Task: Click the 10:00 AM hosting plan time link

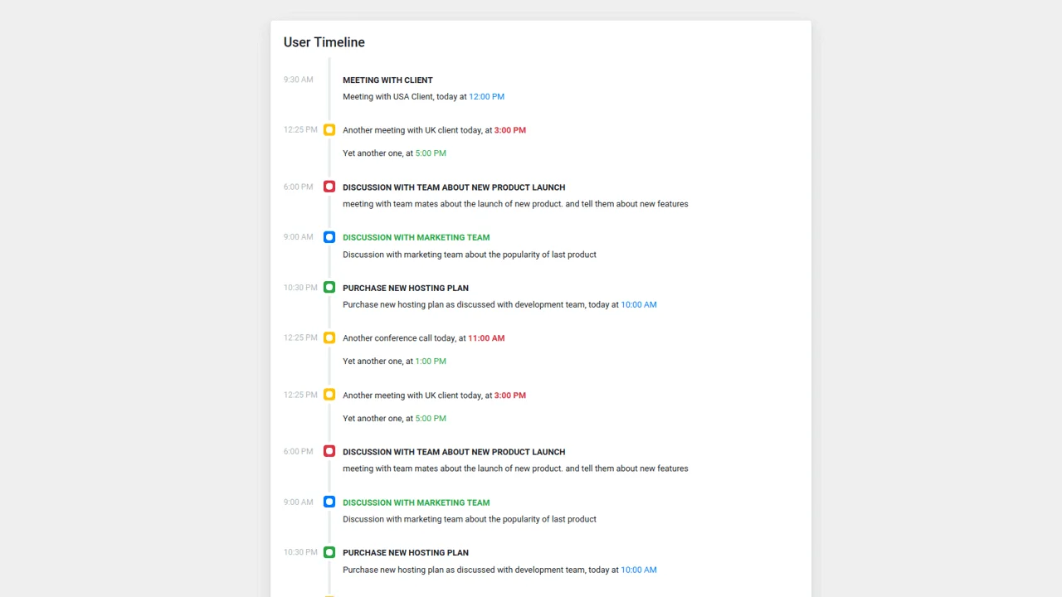Action: 639,304
